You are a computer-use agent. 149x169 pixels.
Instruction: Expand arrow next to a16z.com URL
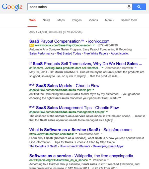click(103, 68)
